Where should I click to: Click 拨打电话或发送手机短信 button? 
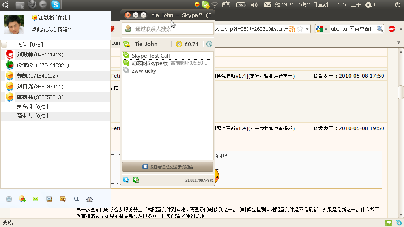point(167,167)
